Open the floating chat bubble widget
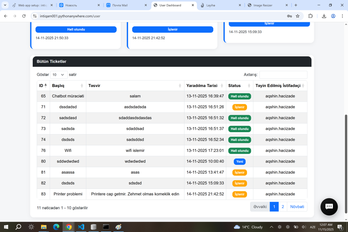The height and width of the screenshot is (232, 348). click(329, 207)
